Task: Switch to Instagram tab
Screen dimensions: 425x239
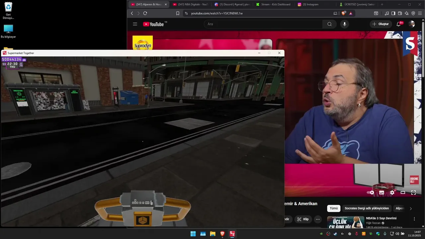Action: pos(315,4)
